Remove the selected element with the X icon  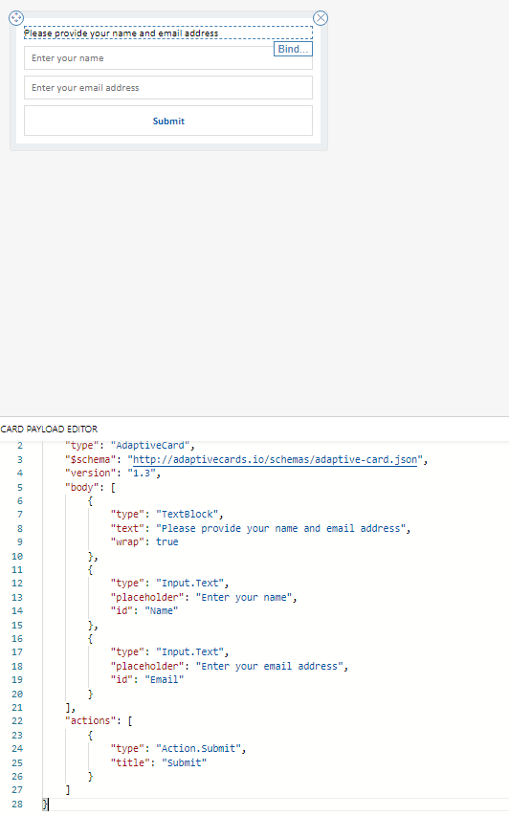pos(321,18)
